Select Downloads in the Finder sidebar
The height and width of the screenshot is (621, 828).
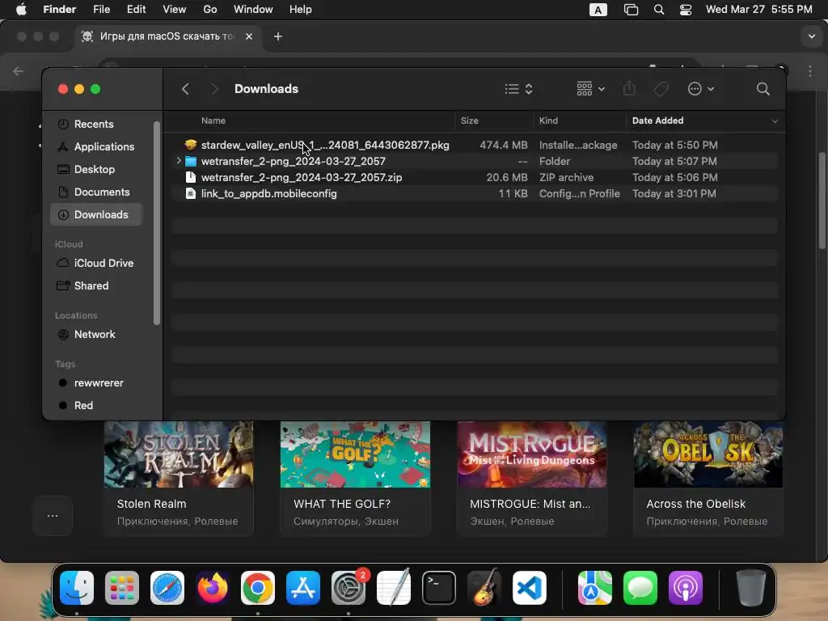point(97,214)
